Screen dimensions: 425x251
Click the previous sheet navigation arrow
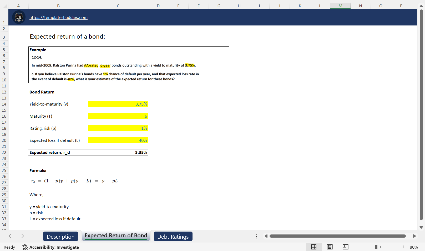[10, 236]
